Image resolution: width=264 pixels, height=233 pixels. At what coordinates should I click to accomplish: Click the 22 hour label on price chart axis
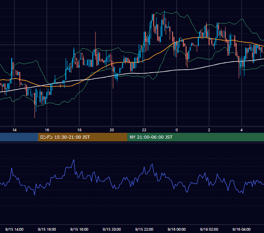tap(144, 130)
